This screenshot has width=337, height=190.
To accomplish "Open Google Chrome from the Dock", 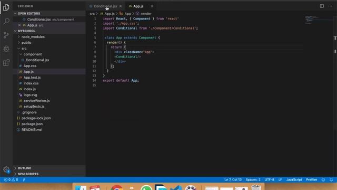I will pyautogui.click(x=117, y=187).
